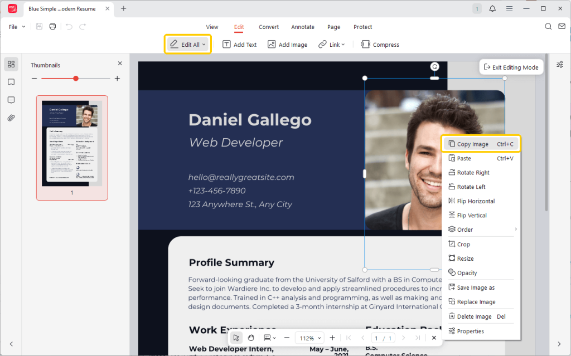Screen dimensions: 571x356
Task: Open the Bookmarks panel icon in sidebar
Action: [11, 82]
